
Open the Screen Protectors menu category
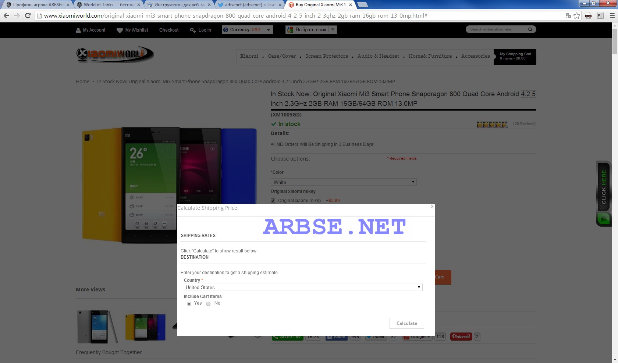(x=326, y=56)
